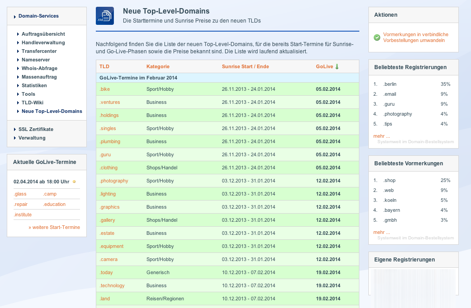The width and height of the screenshot is (471, 308).
Task: Click Vormerkungen in verbindliche Vorbestellungen umwandeln
Action: (x=415, y=37)
